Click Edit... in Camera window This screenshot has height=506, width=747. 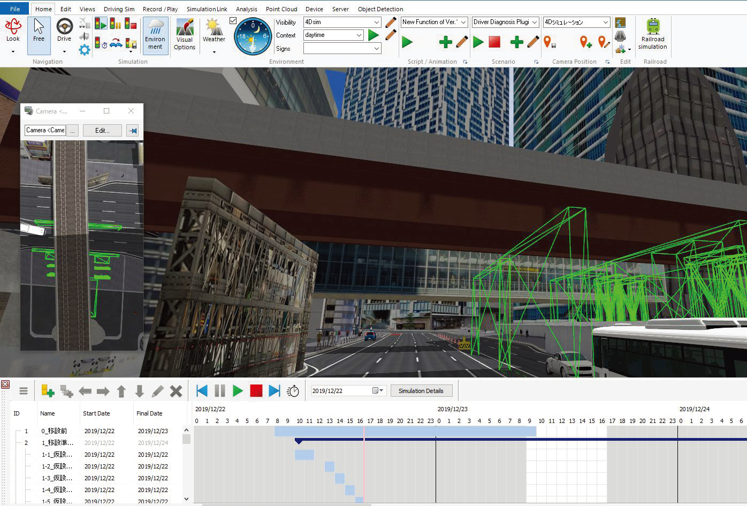[x=102, y=130]
